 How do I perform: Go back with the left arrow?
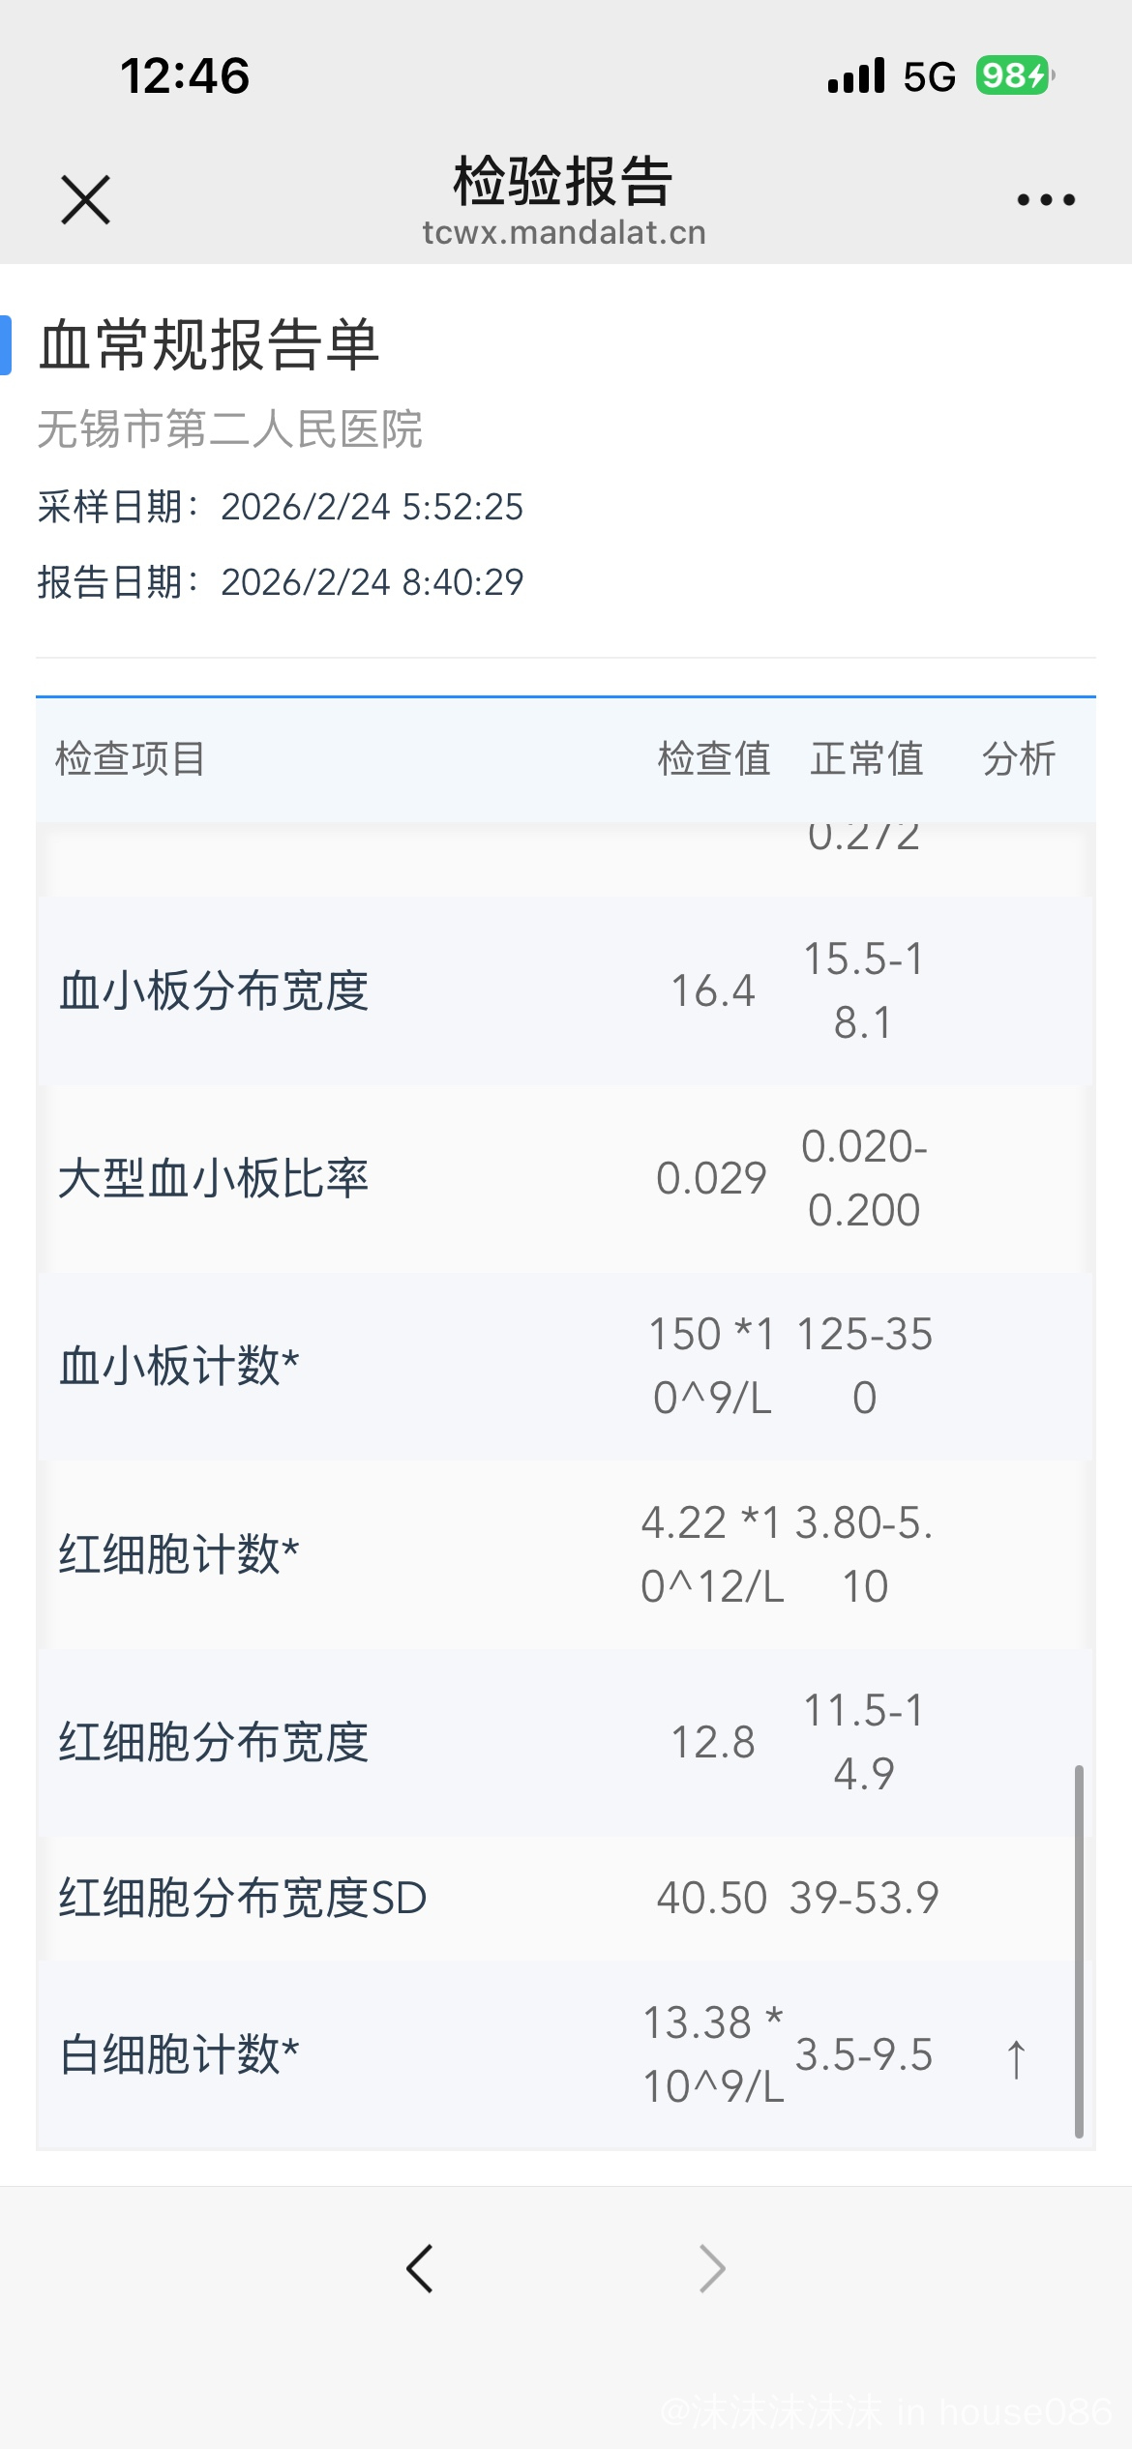click(x=420, y=2268)
